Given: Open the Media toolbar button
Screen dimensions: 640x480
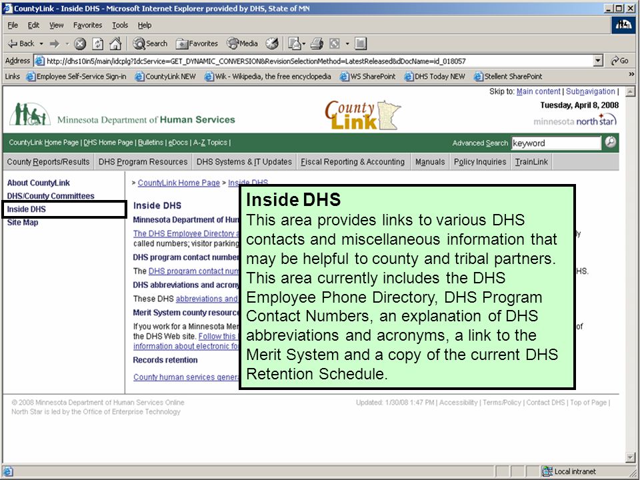Looking at the screenshot, I should click(243, 44).
